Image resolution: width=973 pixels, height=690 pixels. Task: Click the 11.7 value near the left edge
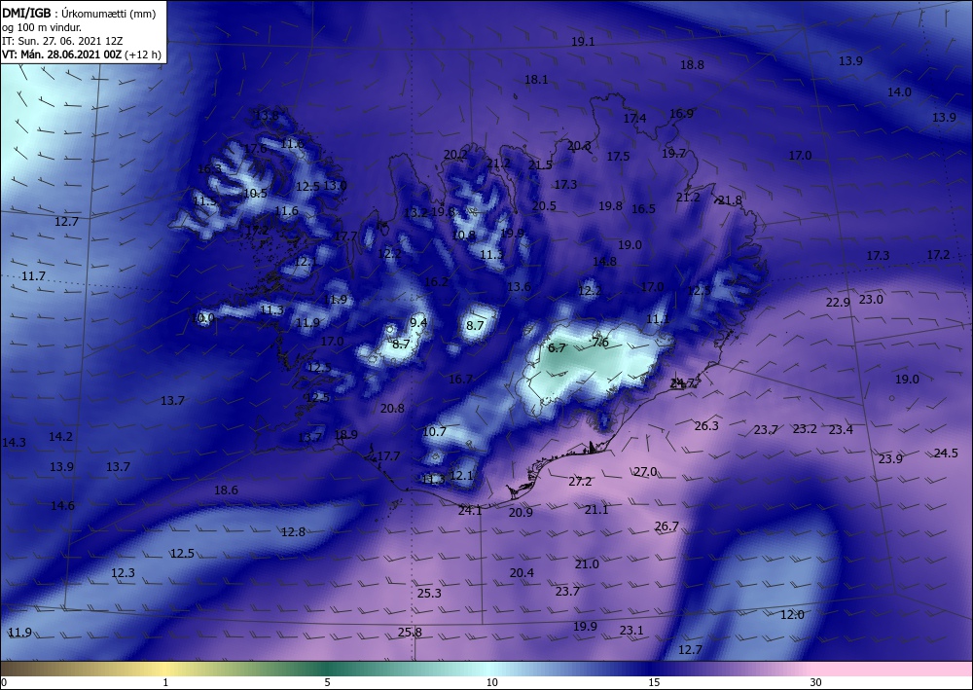click(33, 276)
